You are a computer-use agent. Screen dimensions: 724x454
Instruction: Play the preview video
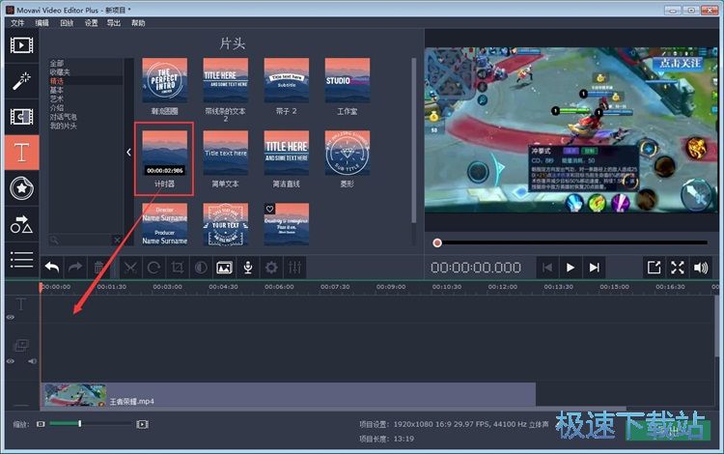pyautogui.click(x=571, y=268)
